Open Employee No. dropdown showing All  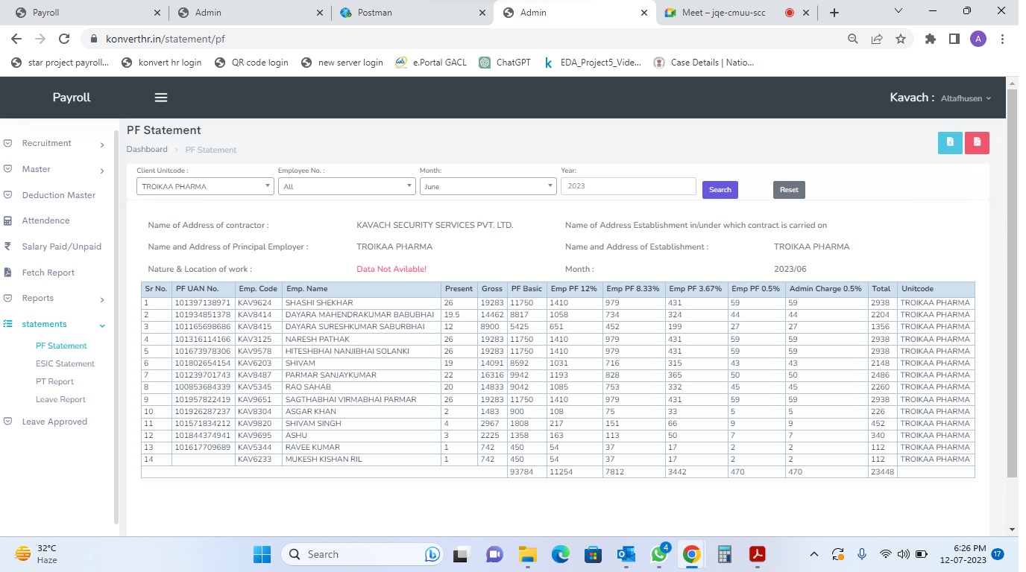coord(347,186)
